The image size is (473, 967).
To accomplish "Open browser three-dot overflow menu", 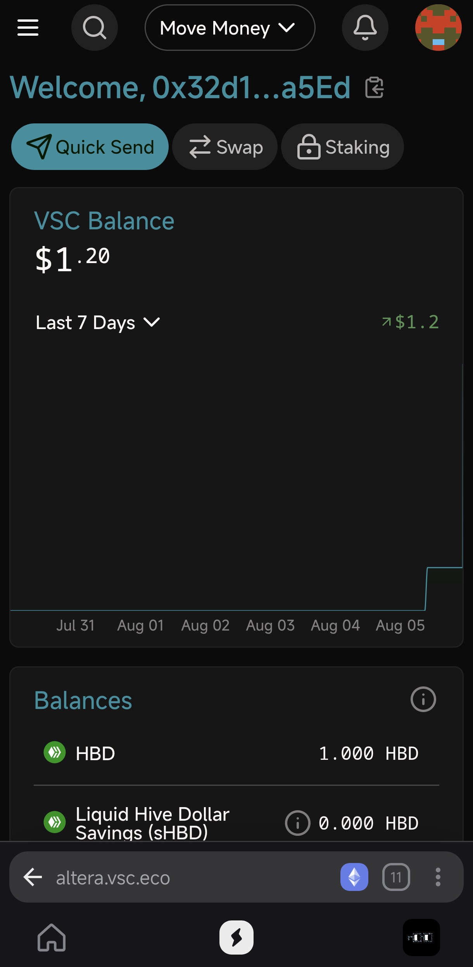I will pos(438,877).
